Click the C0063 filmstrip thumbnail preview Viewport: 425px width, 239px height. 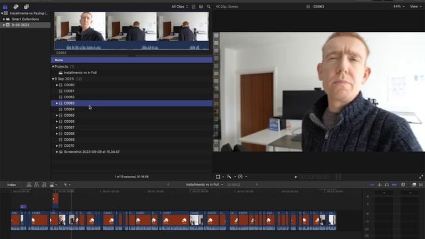[x=131, y=31]
